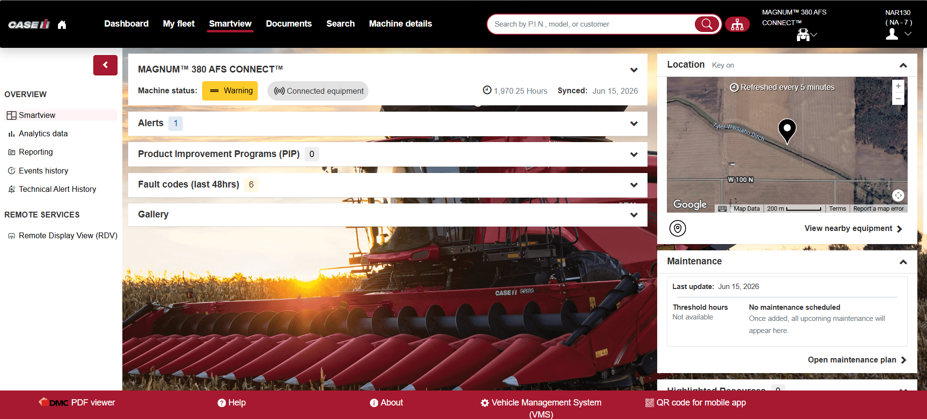Zoom in on the location map
Screen dimensions: 927x419
click(x=898, y=86)
